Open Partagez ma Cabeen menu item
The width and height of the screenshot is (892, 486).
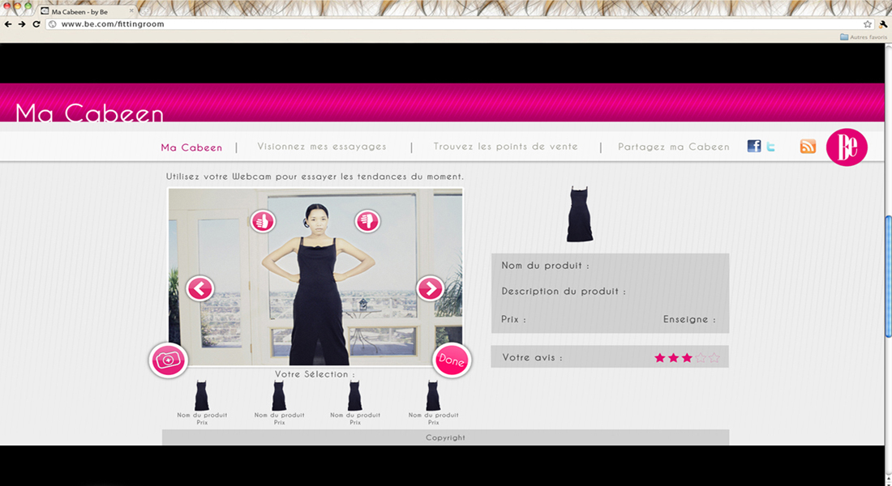tap(674, 147)
